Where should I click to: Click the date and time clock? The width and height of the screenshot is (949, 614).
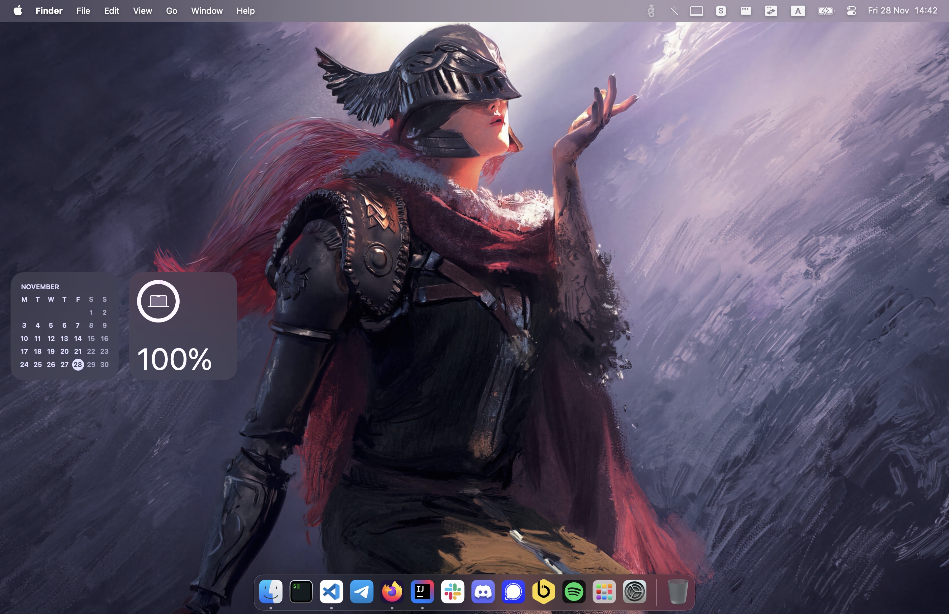tap(902, 11)
